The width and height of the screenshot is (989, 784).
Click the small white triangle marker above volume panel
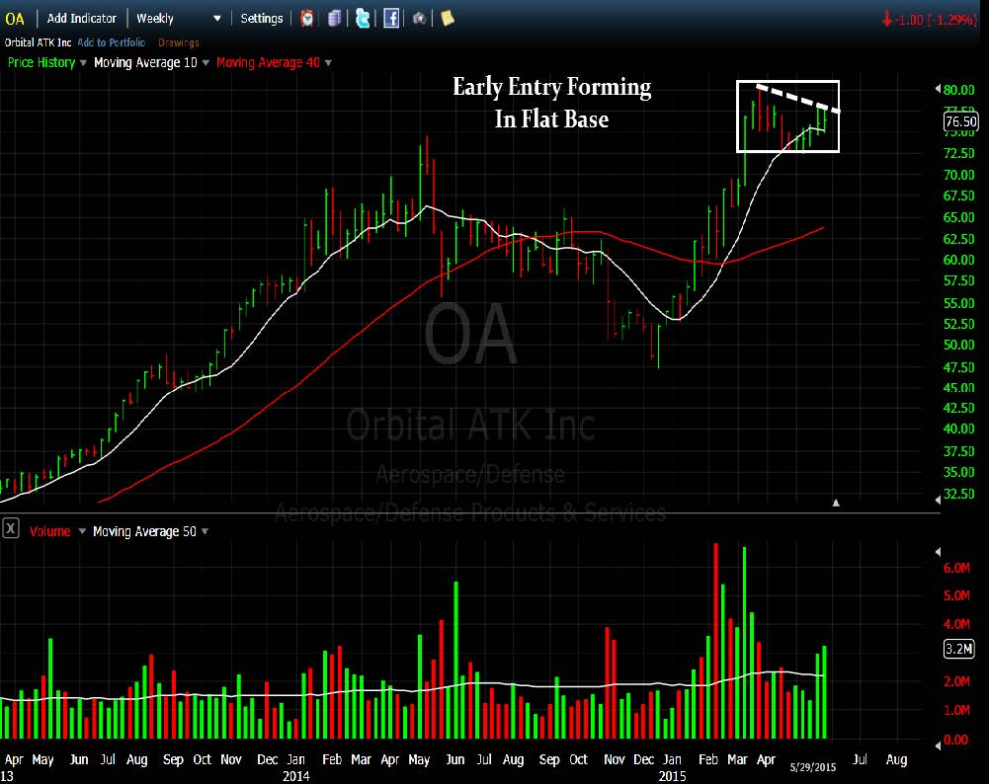click(836, 503)
